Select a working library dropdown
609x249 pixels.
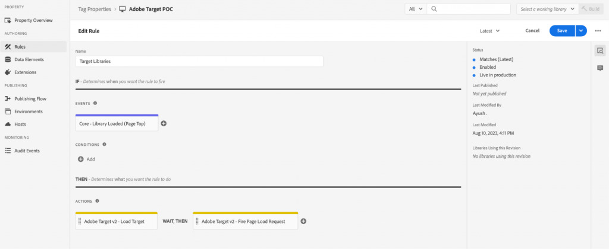point(548,9)
